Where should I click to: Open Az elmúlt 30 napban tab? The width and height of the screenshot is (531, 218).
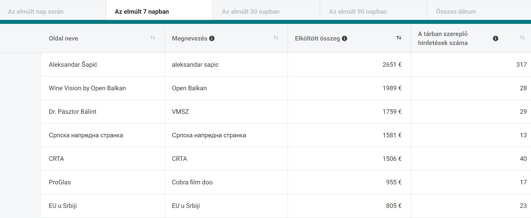[x=251, y=12]
